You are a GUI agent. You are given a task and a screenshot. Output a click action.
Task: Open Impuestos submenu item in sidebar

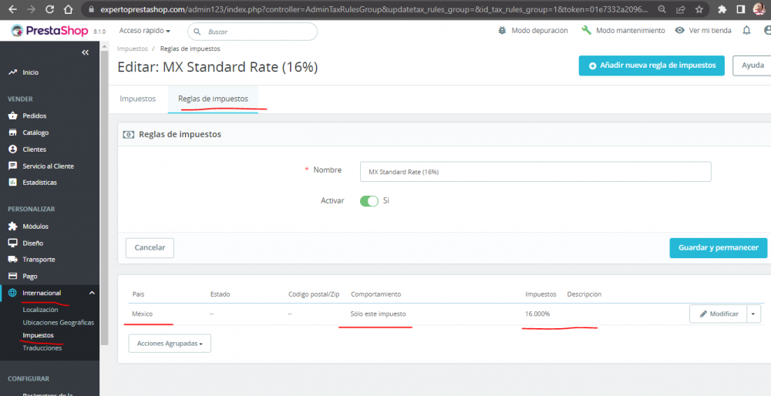pyautogui.click(x=38, y=335)
